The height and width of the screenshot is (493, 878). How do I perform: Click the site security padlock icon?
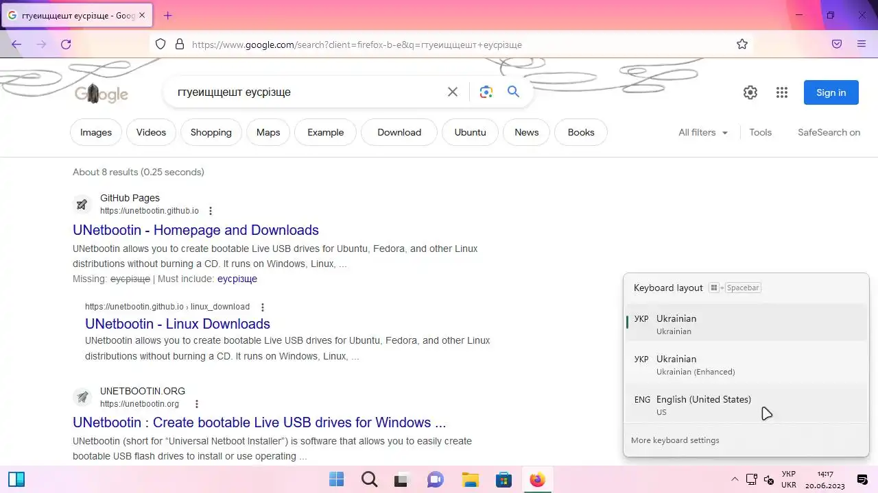click(x=180, y=45)
